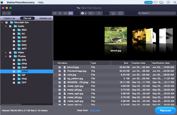177x115 pixels.
Task: Uncheck the JPEG folder checkbox
Action: (14, 71)
